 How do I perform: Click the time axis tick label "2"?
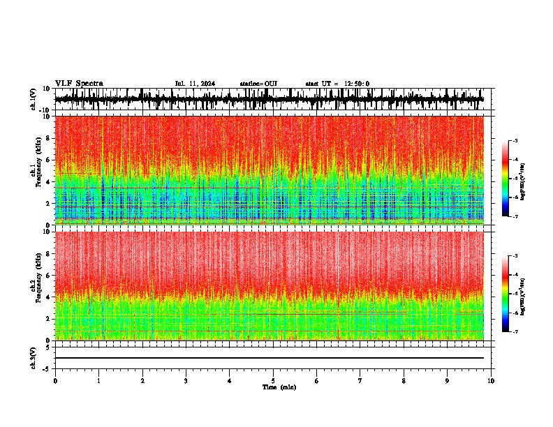click(x=142, y=381)
